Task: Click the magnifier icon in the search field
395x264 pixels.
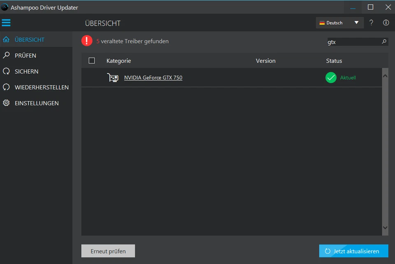Action: click(x=383, y=41)
